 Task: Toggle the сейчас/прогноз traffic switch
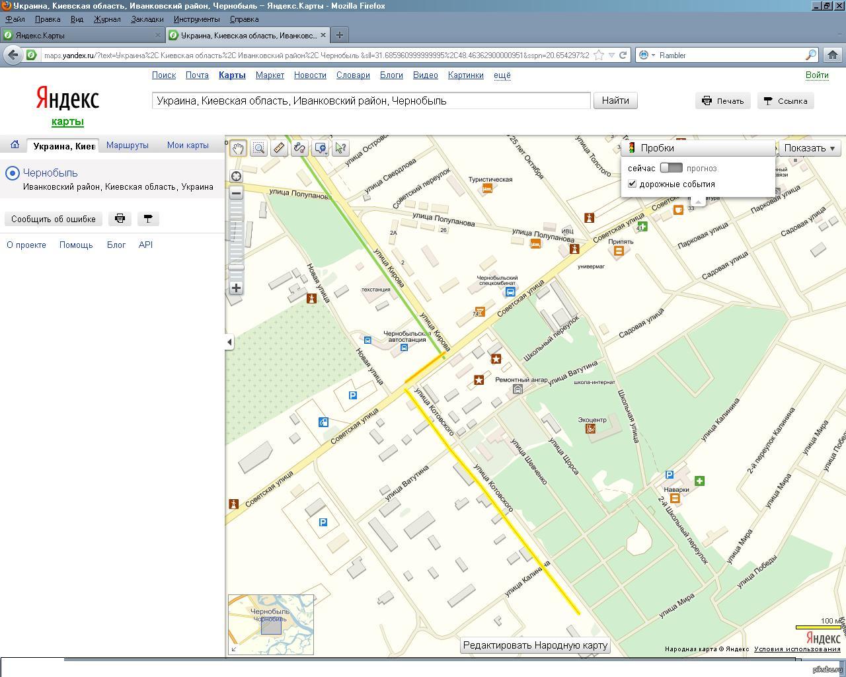click(x=671, y=168)
